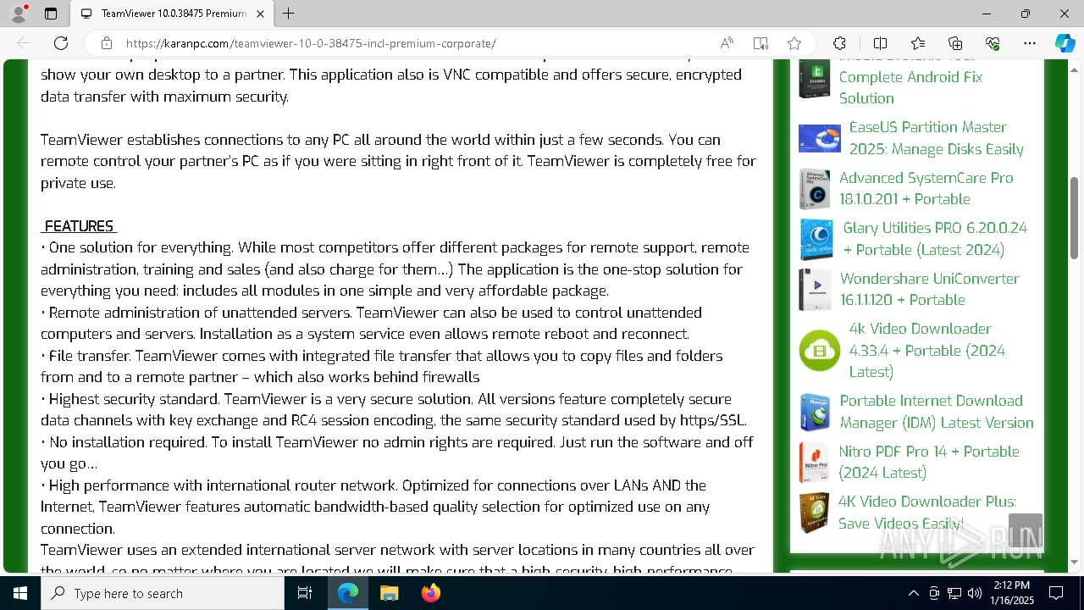Open the Collections icon
This screenshot has height=610, width=1084.
955,43
